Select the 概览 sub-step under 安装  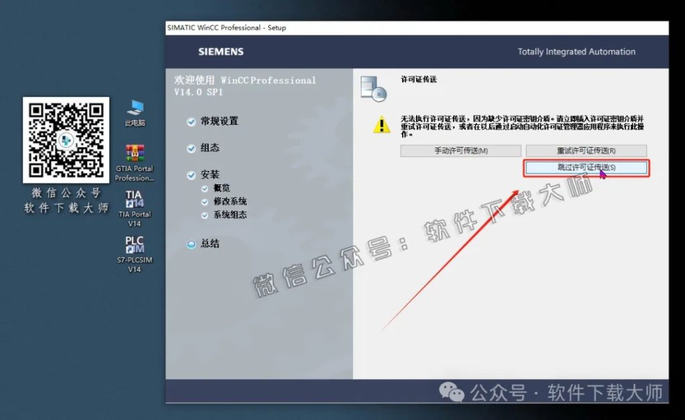[x=205, y=190]
